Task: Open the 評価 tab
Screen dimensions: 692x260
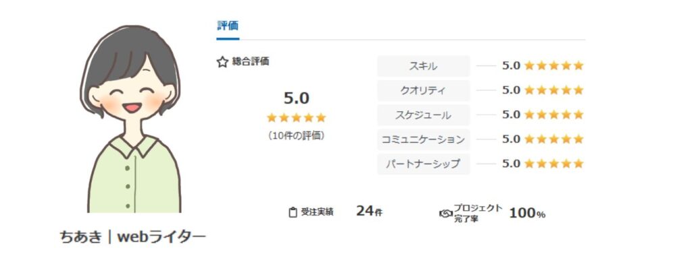Action: click(228, 26)
